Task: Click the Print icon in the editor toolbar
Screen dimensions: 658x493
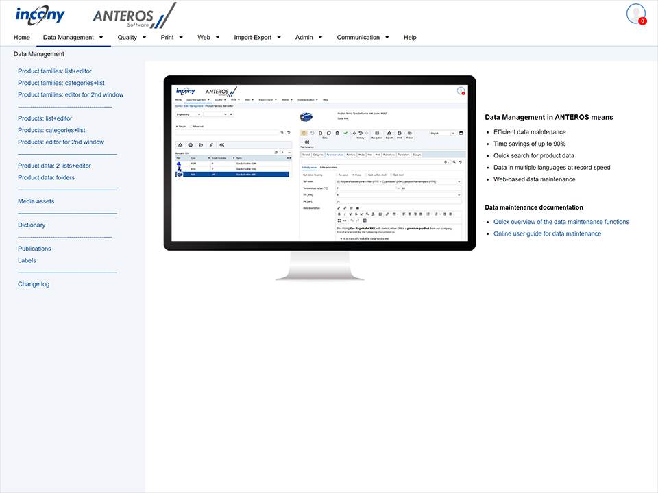Action: 400,133
